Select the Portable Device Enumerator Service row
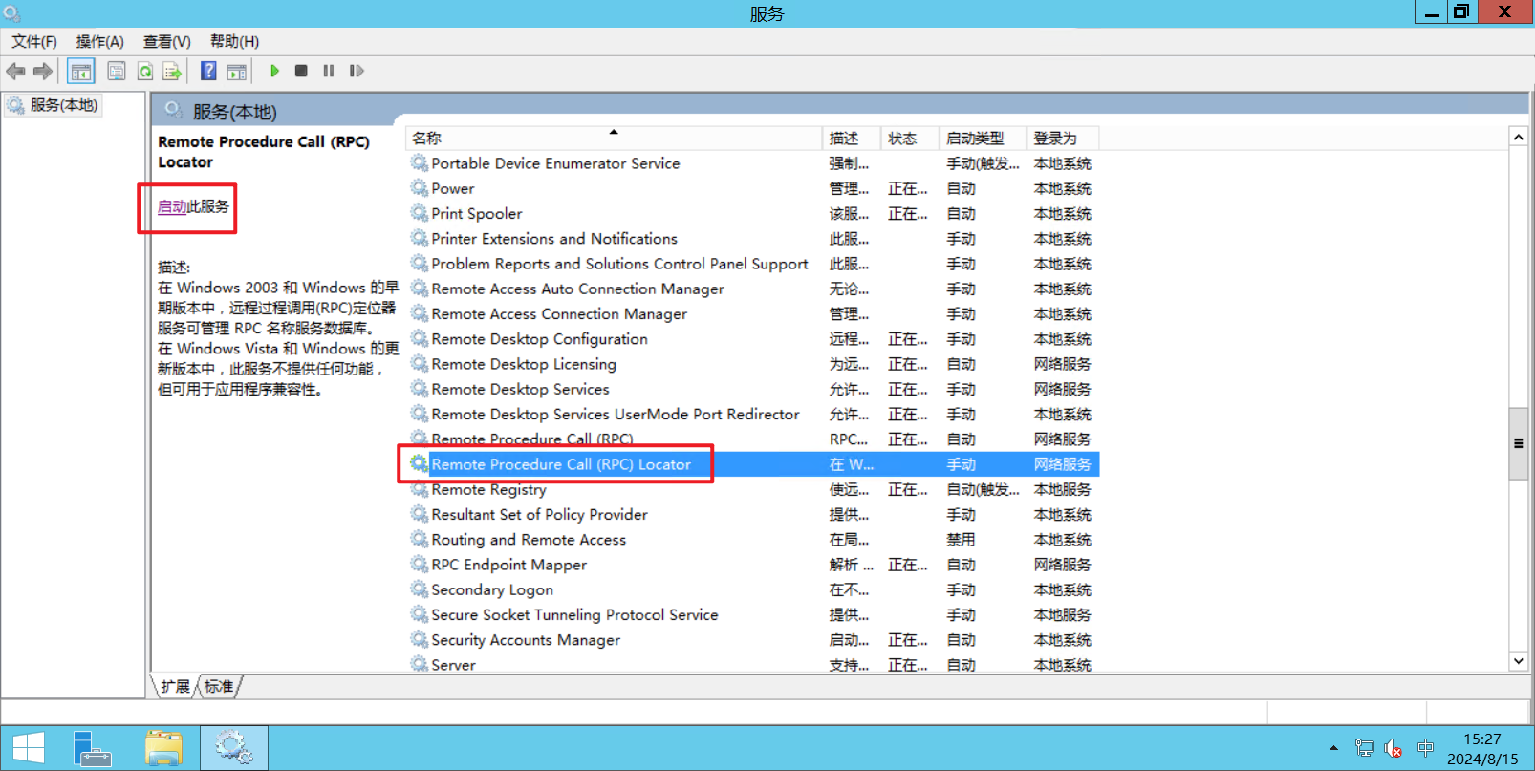This screenshot has height=771, width=1535. [753, 163]
